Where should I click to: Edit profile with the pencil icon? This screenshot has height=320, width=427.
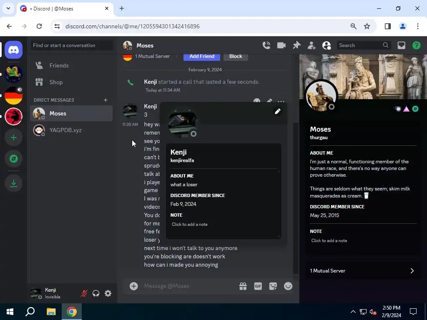click(277, 111)
